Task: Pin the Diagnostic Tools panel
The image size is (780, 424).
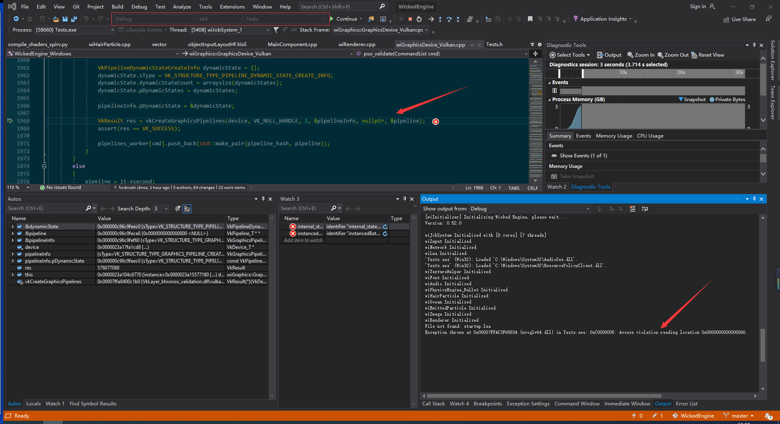Action: coord(754,45)
